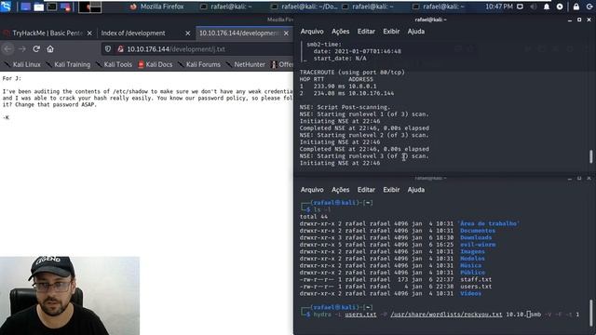Click the Kali Docs bookmark red icon
Screen dimensions: 596x335
(141, 64)
